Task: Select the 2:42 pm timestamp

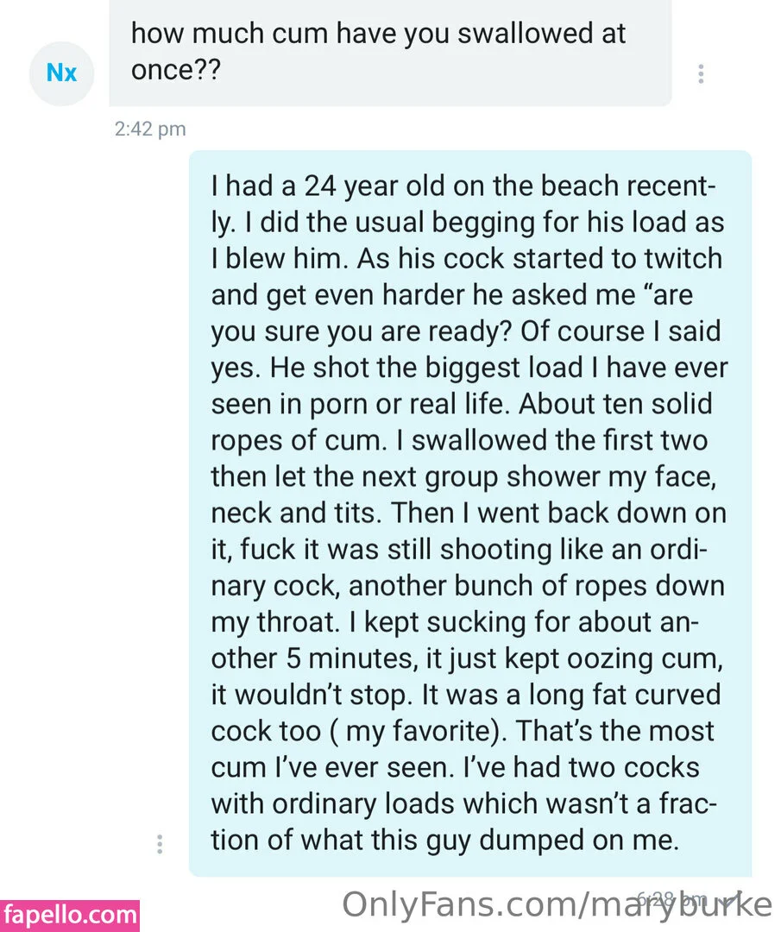Action: (x=149, y=129)
